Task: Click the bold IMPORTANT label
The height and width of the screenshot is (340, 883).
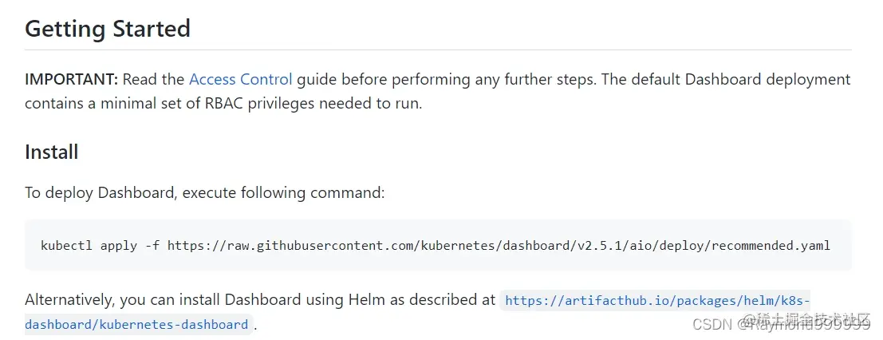Action: [x=71, y=79]
